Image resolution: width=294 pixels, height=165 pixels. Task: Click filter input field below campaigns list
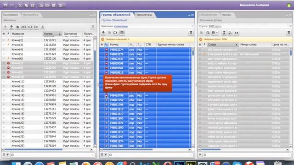pyautogui.click(x=53, y=155)
